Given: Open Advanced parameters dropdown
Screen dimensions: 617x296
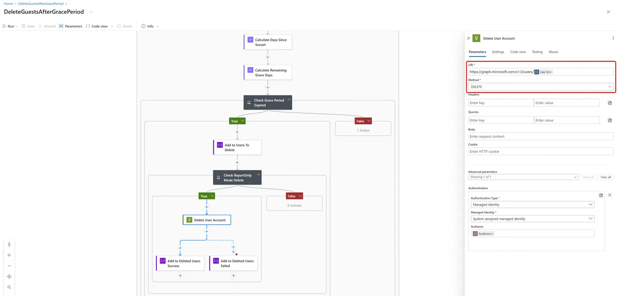Looking at the screenshot, I should pyautogui.click(x=523, y=177).
